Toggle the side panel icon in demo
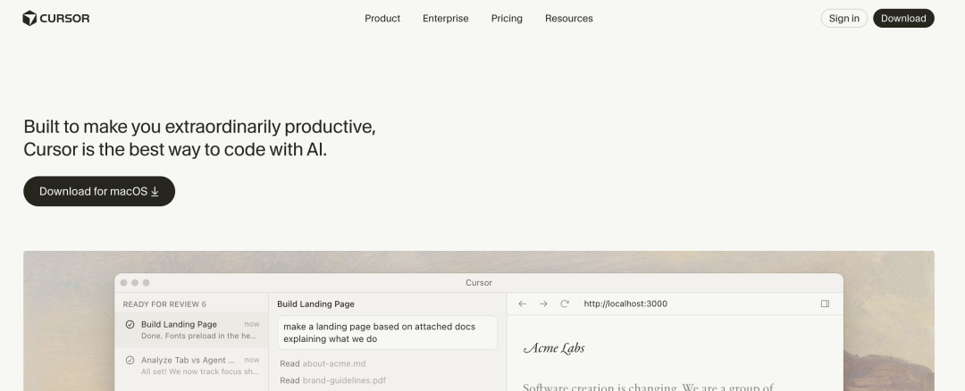965x391 pixels. click(x=826, y=304)
